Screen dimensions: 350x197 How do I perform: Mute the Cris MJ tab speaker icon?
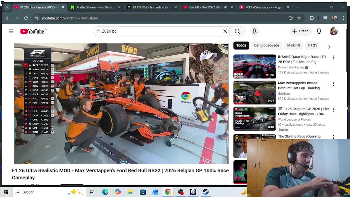[x=226, y=7]
